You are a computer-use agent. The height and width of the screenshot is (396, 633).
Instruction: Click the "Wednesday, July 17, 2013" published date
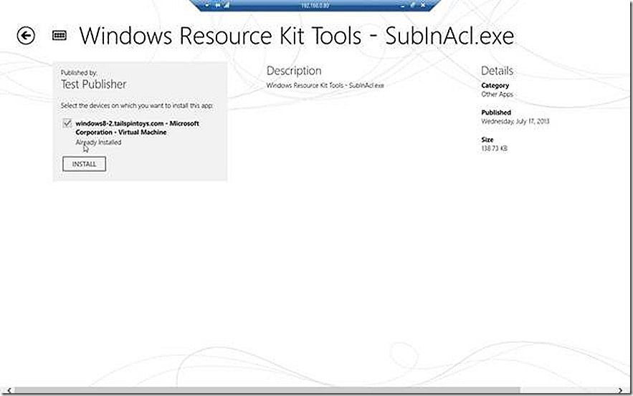515,122
